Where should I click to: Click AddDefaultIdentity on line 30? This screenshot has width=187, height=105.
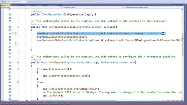tap(63, 34)
